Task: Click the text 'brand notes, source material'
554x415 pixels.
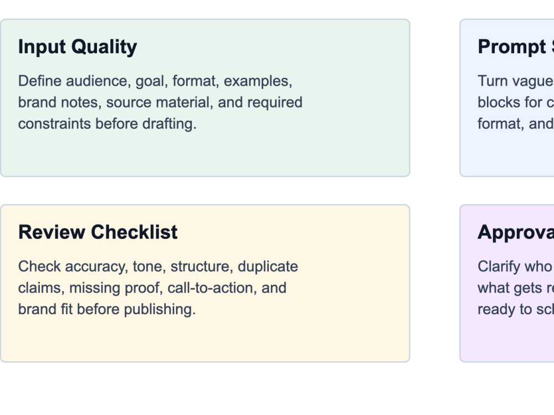Action: 116,103
